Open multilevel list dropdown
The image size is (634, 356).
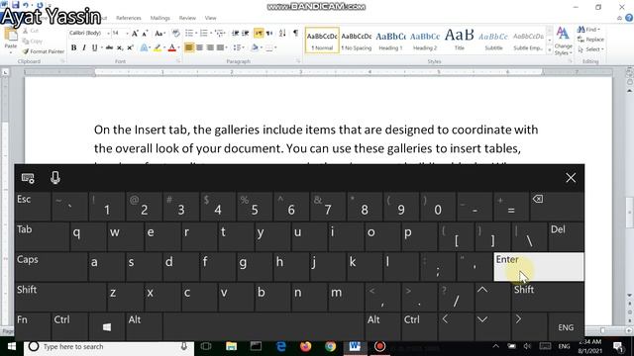click(x=220, y=33)
